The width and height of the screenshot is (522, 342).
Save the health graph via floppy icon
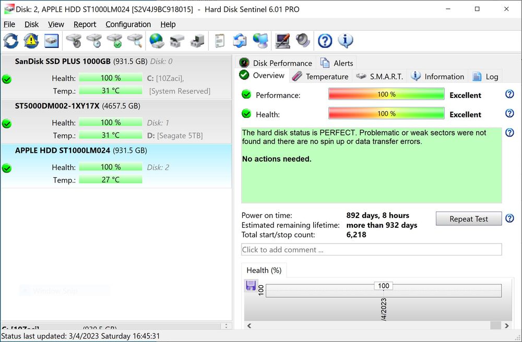click(x=251, y=286)
